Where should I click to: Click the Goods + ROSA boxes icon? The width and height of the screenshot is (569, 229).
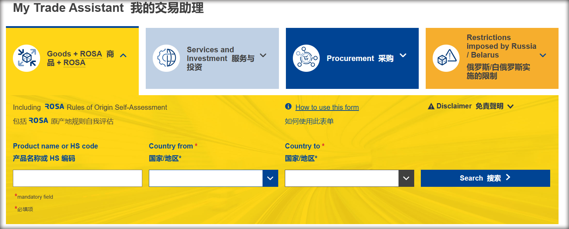coord(26,58)
